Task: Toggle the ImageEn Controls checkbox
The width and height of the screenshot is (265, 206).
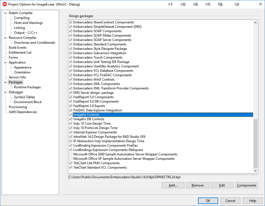Action: click(71, 115)
